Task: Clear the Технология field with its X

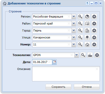Action: coord(72,55)
